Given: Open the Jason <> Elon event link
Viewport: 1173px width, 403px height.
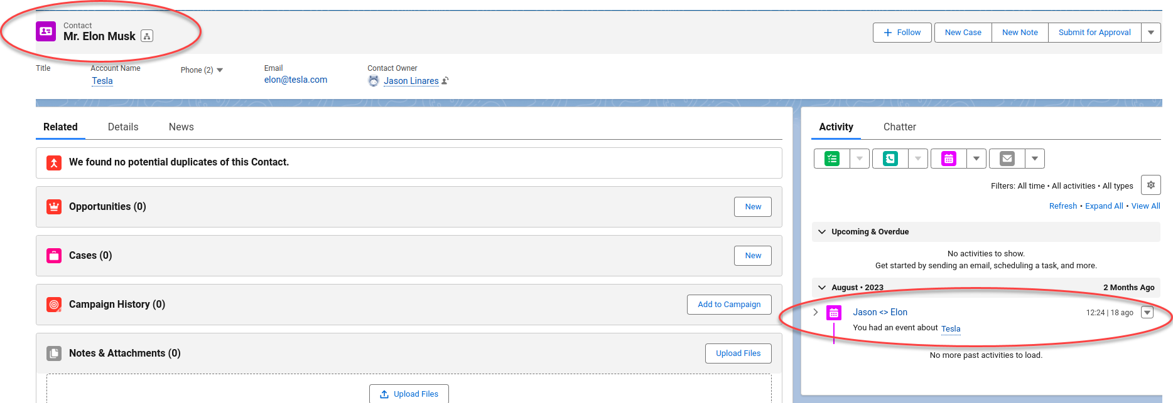Looking at the screenshot, I should tap(880, 312).
